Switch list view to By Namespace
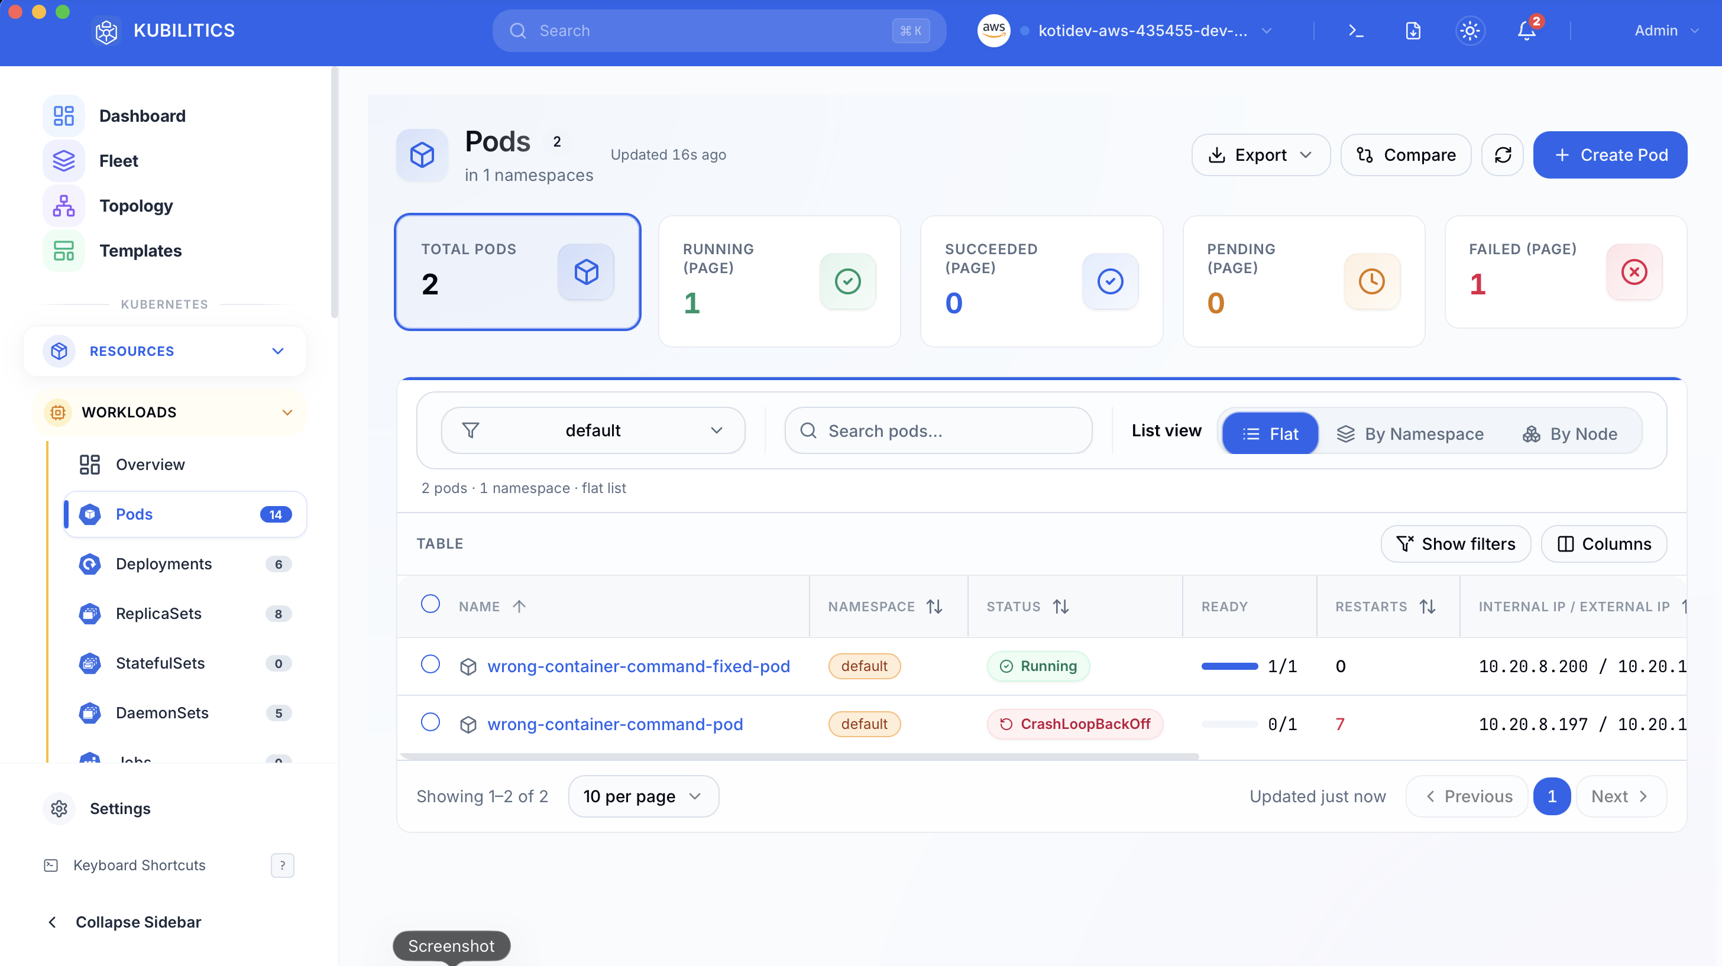This screenshot has height=966, width=1722. [x=1410, y=434]
